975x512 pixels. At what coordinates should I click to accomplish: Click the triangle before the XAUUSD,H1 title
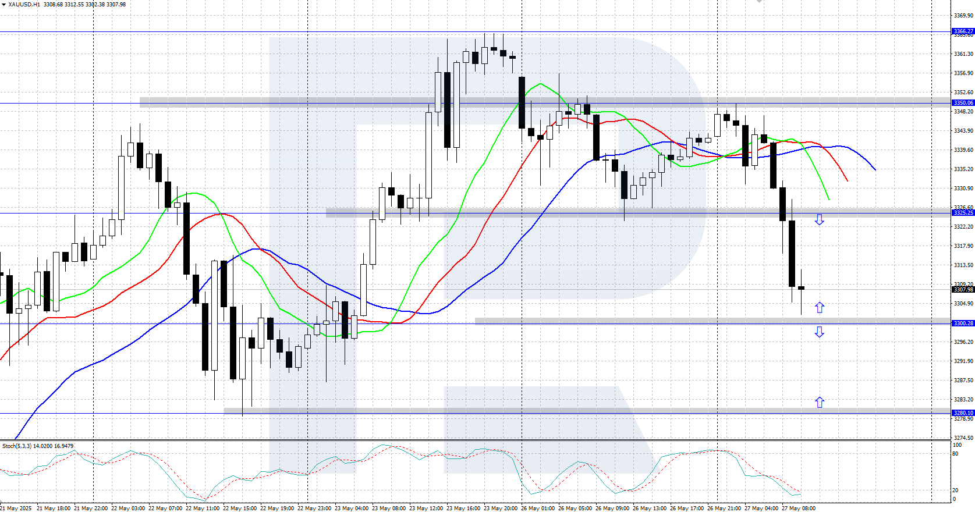3,5
